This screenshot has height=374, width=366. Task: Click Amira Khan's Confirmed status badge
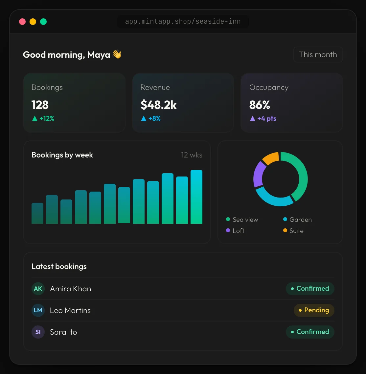pyautogui.click(x=310, y=289)
